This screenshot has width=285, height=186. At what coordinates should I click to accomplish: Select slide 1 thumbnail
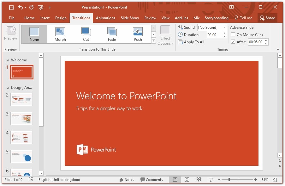22,72
